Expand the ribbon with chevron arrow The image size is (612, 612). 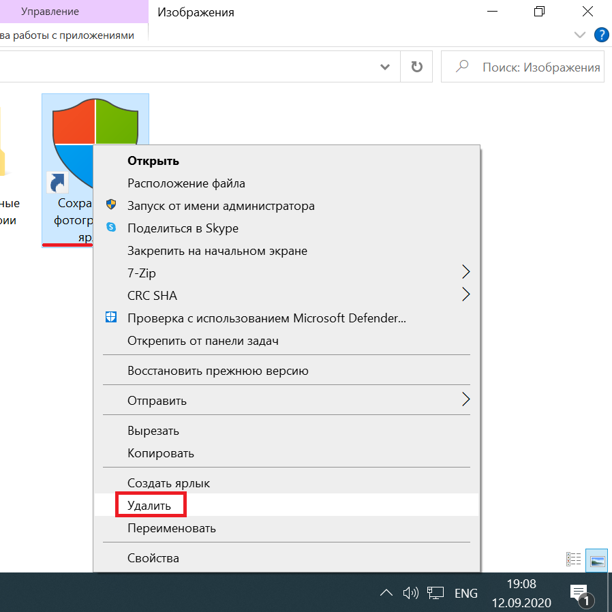coord(580,35)
